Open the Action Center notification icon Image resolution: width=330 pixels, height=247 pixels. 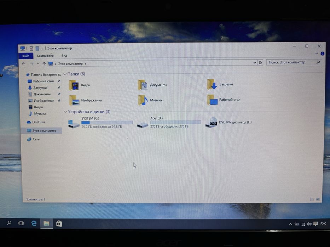point(315,224)
